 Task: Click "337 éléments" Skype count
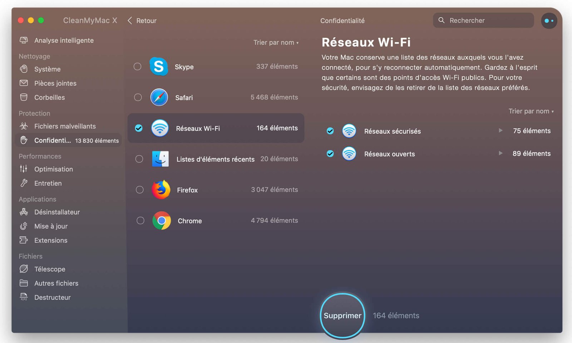tap(277, 66)
